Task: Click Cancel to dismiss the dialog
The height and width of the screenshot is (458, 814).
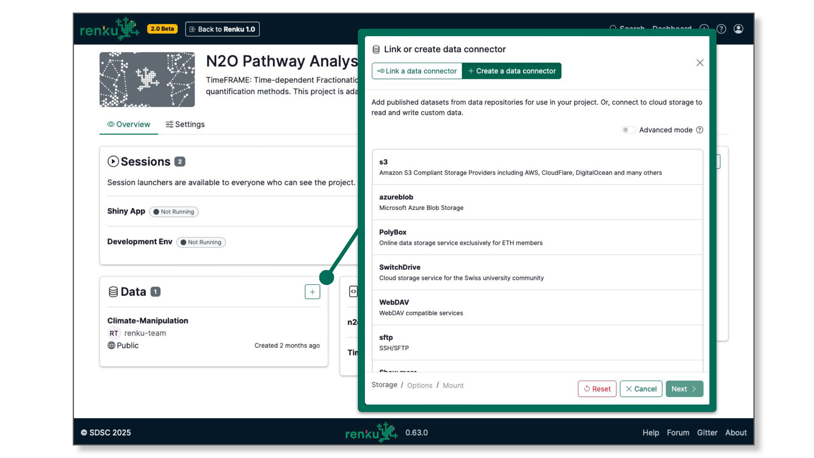Action: pos(641,389)
